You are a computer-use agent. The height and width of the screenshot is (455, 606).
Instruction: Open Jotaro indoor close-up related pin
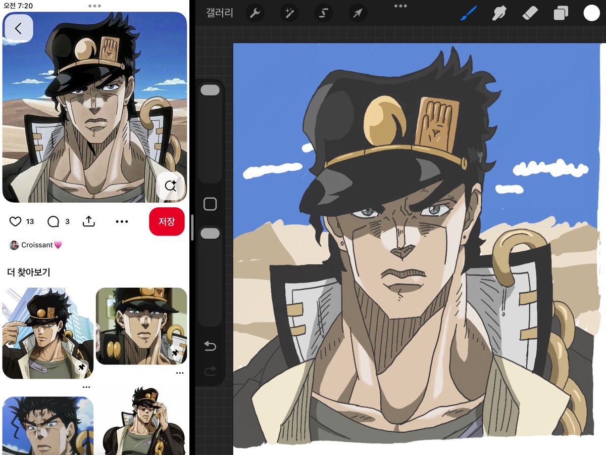(x=141, y=326)
